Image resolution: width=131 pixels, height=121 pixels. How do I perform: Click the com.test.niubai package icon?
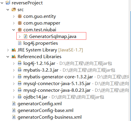pyautogui.click(x=20, y=30)
